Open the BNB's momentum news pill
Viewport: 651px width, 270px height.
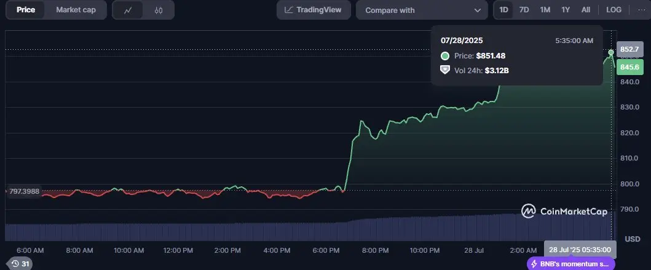(x=571, y=264)
